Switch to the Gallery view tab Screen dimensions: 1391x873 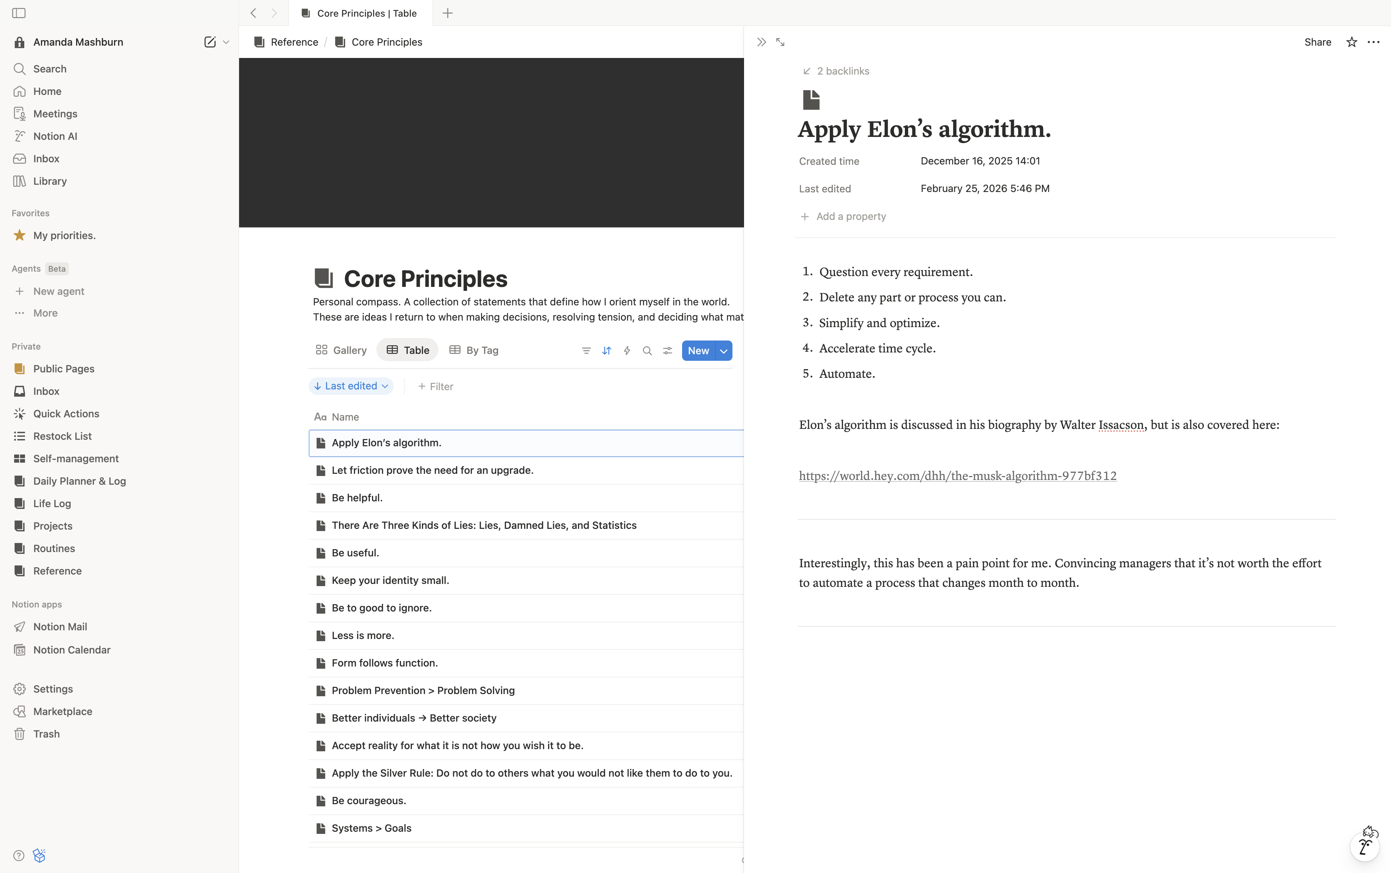pyautogui.click(x=341, y=350)
